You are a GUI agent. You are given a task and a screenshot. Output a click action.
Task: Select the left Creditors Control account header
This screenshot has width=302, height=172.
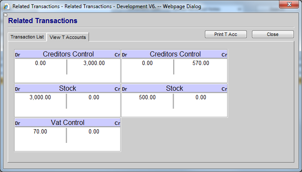pos(68,54)
